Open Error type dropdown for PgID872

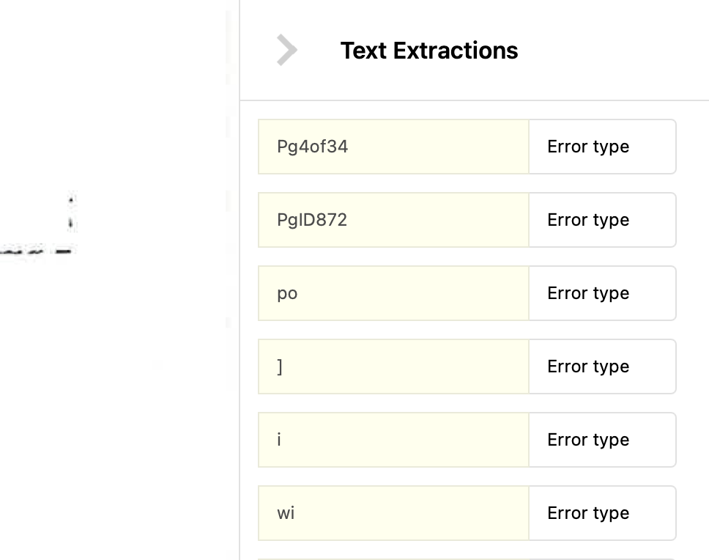[x=602, y=220]
